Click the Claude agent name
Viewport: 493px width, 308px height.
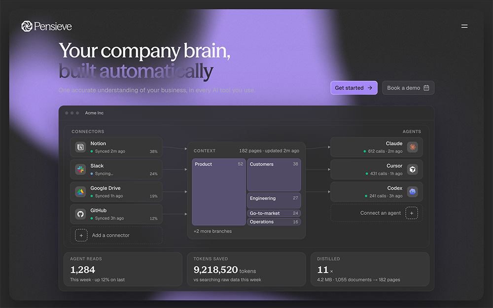pyautogui.click(x=394, y=143)
